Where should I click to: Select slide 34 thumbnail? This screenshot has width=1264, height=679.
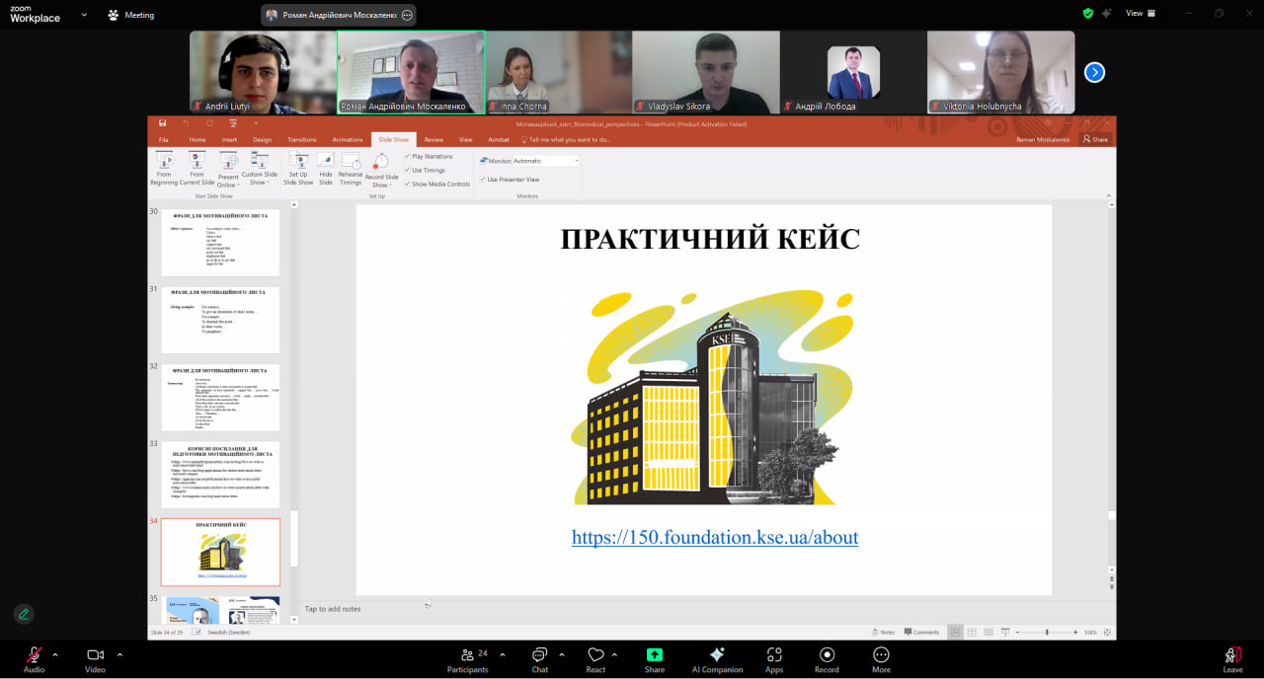pyautogui.click(x=220, y=553)
